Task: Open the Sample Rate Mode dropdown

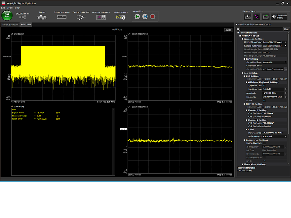Action: pos(275,46)
